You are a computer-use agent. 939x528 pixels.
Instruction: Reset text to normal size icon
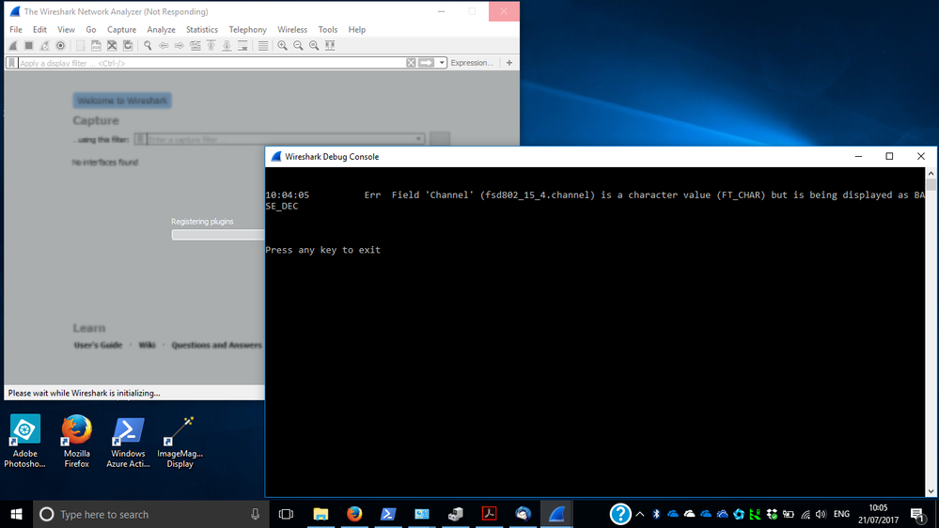[314, 45]
